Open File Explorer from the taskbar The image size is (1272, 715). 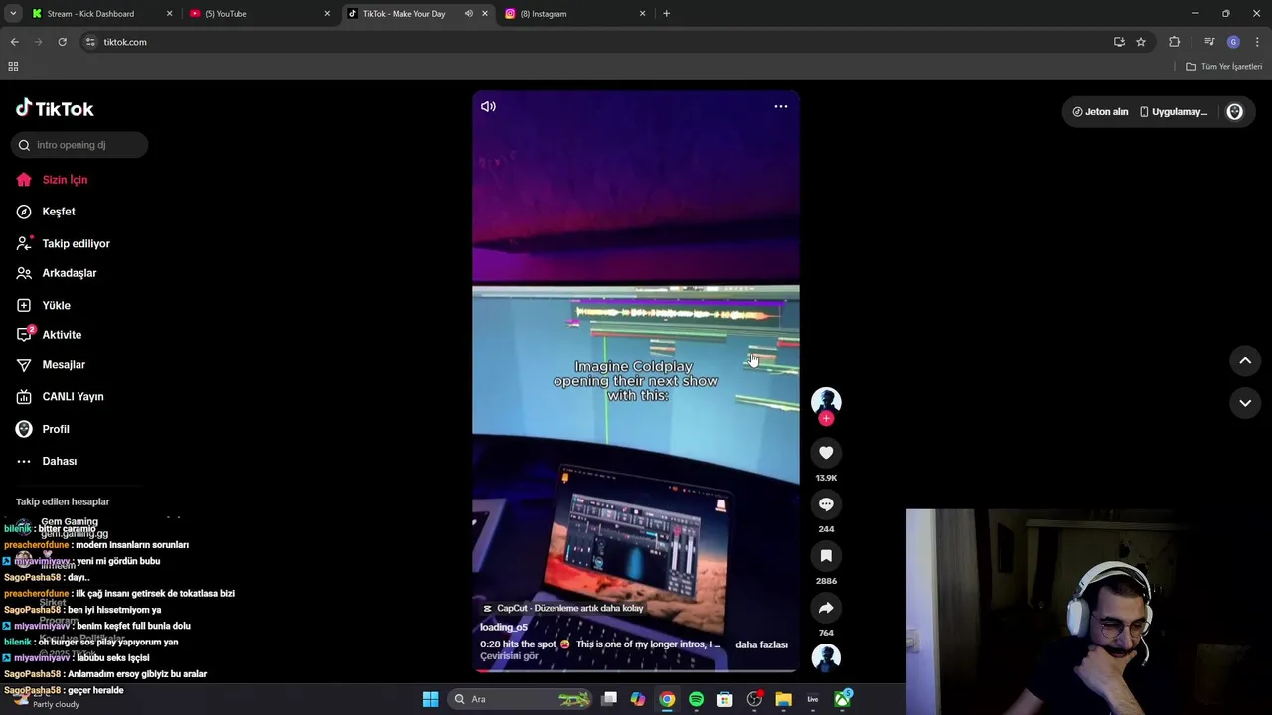click(x=783, y=699)
